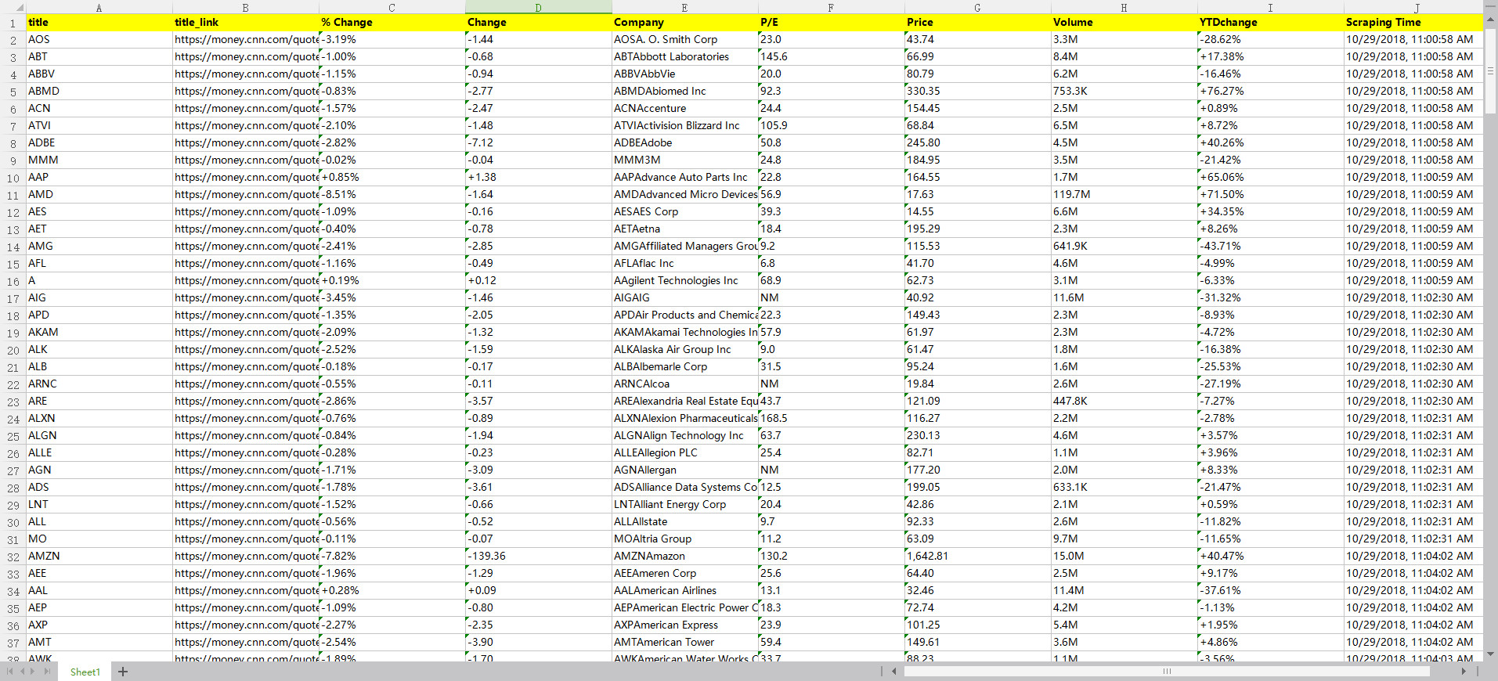Click the horizontal scrollbar thumb

1167,671
